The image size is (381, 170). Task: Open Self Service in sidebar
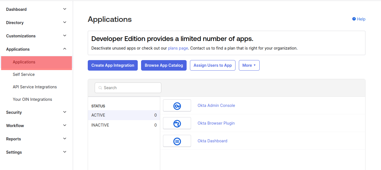24,74
